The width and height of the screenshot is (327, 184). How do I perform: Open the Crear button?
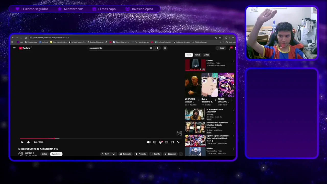pos(221,48)
